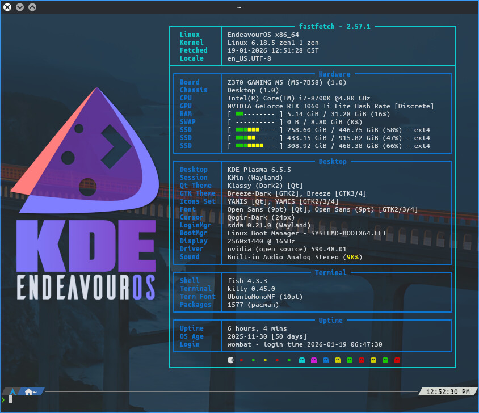Click the "Hardware" section heading
Screen dimensions: 479x413
(334, 74)
